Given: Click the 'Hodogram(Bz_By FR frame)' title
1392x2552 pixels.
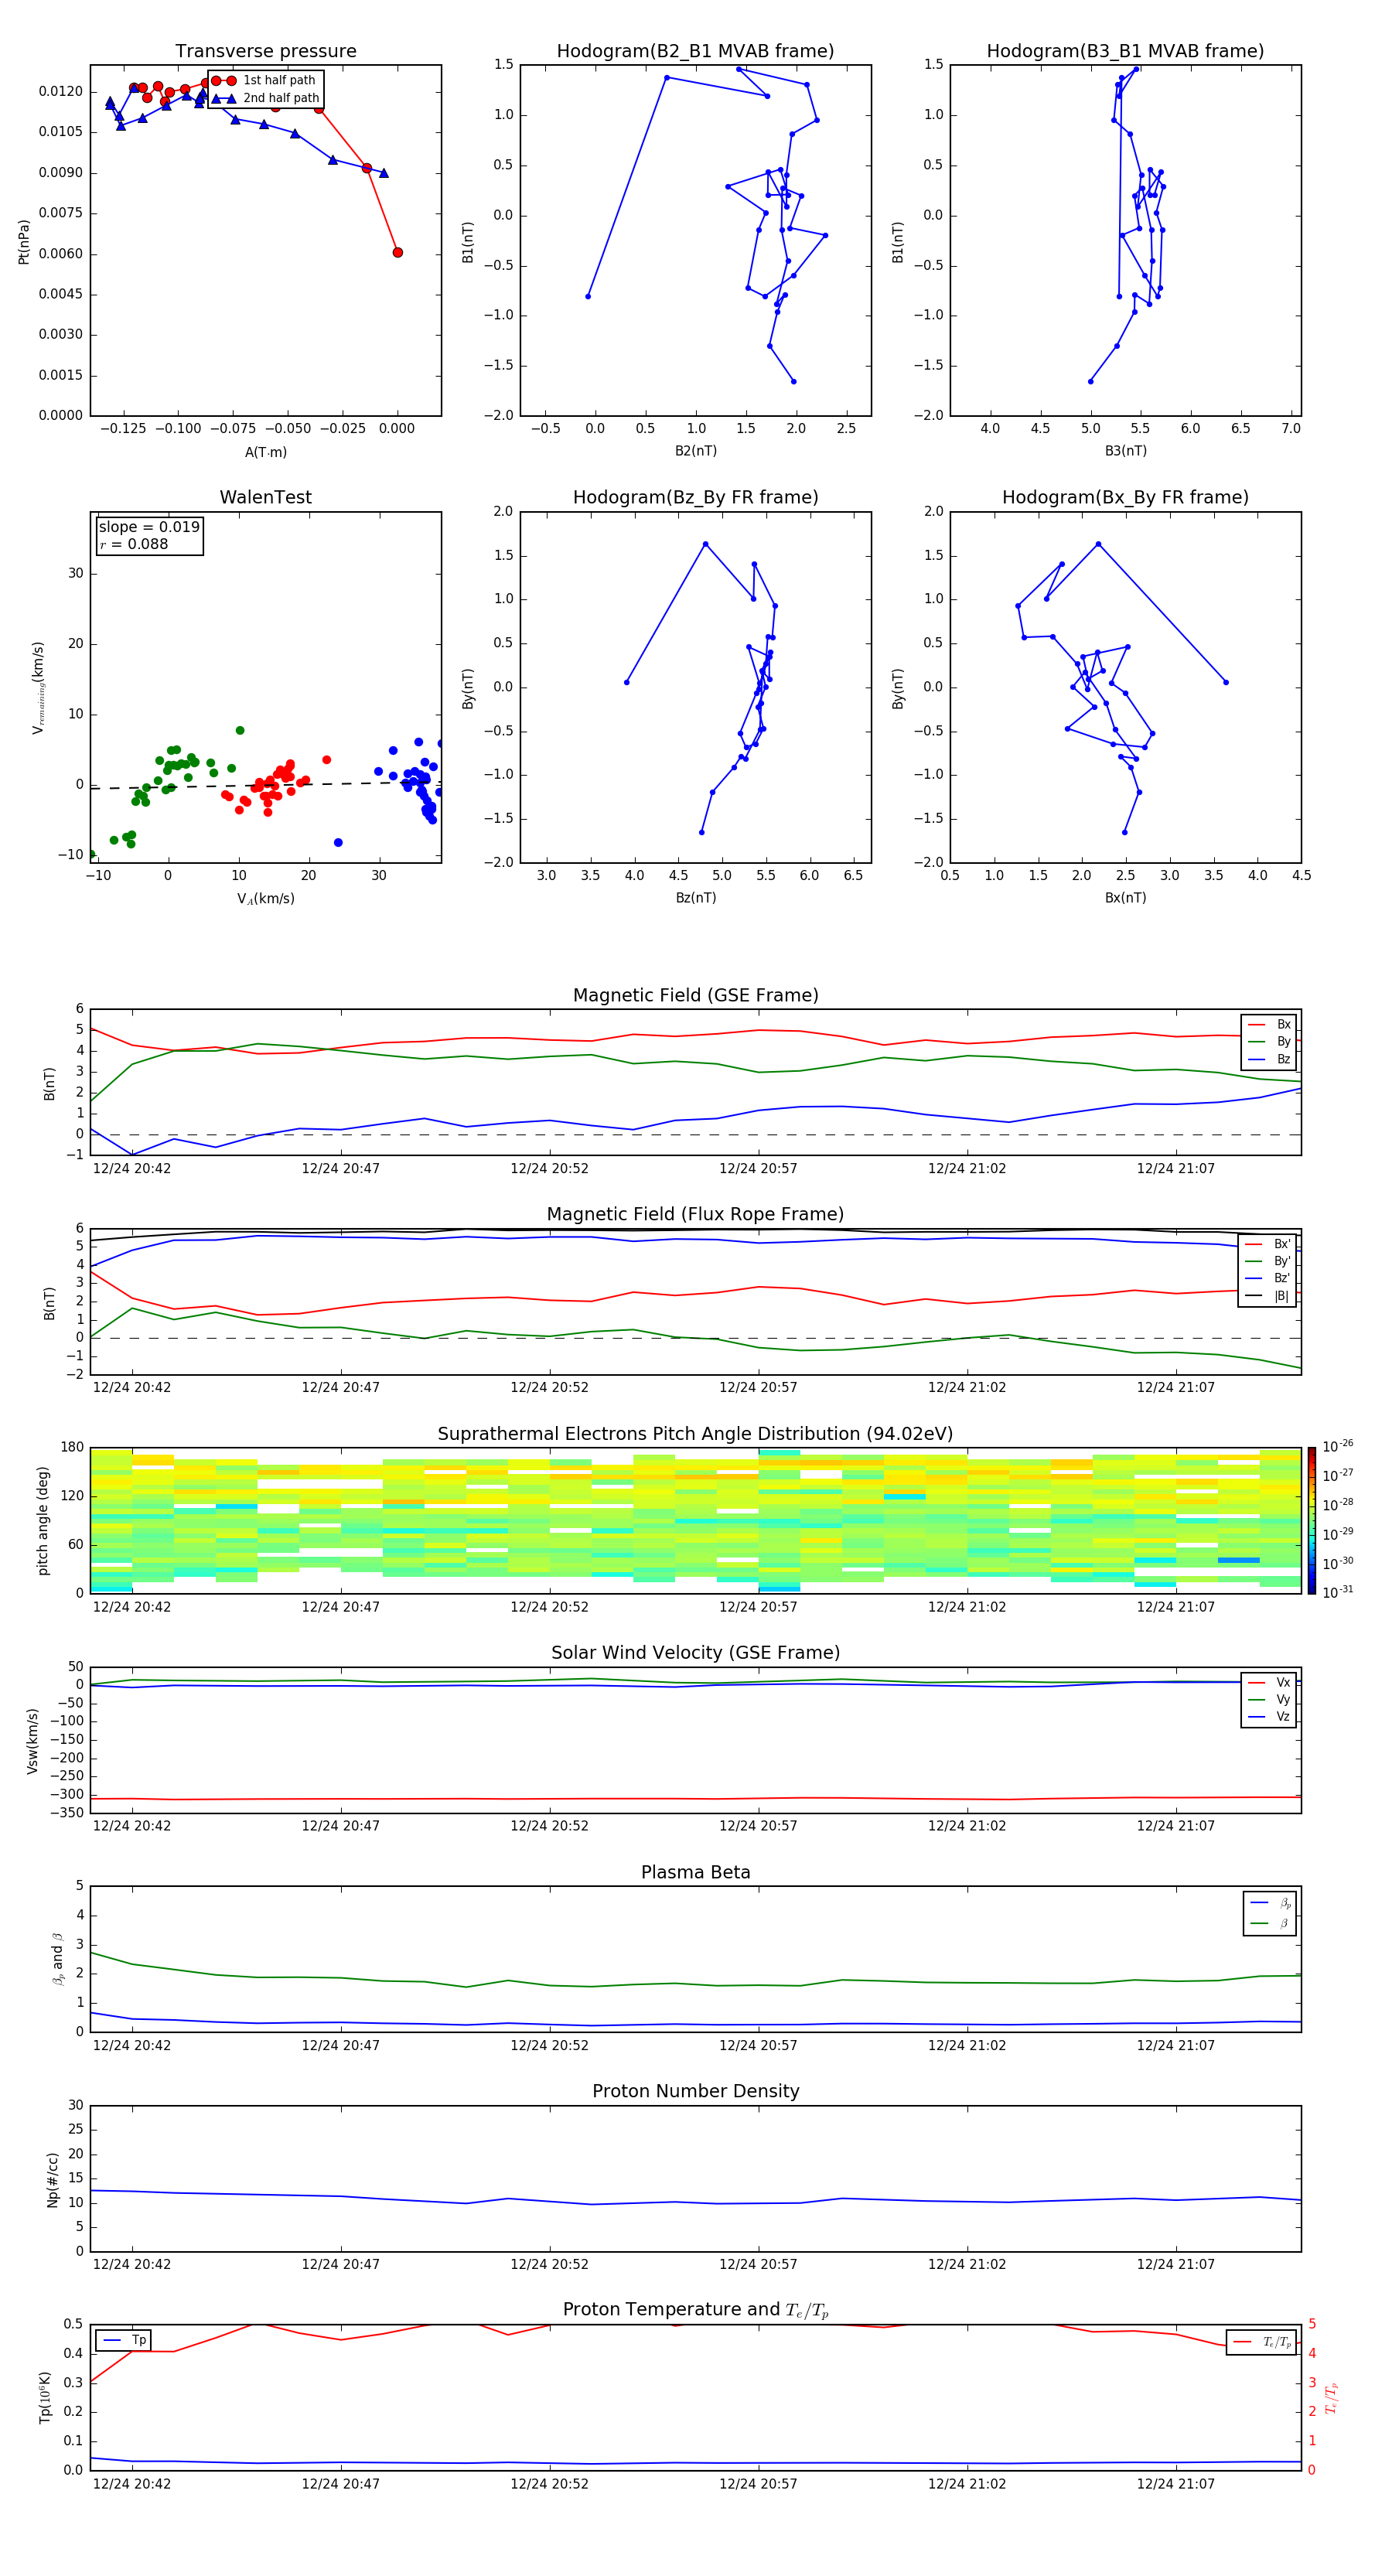Looking at the screenshot, I should 695,497.
